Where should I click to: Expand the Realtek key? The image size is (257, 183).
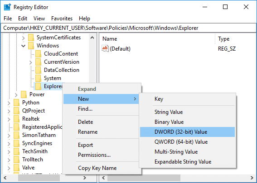[x=9, y=119]
